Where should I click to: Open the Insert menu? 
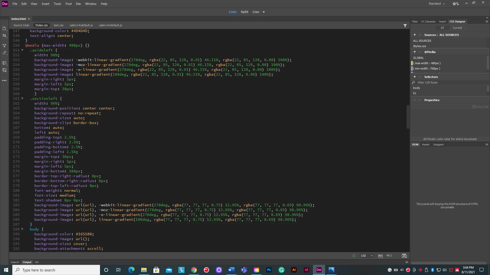tap(45, 4)
